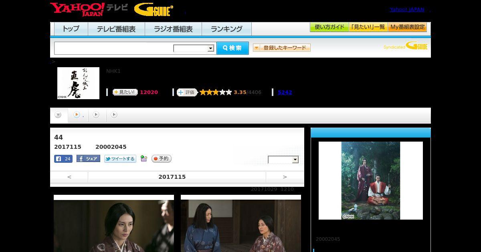The height and width of the screenshot is (252, 481).
Task: Expand the 登録したキーワード dropdown
Action: (282, 48)
